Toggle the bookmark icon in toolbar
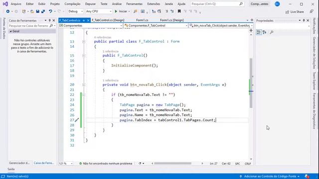This screenshot has height=179, width=319. [x=179, y=11]
